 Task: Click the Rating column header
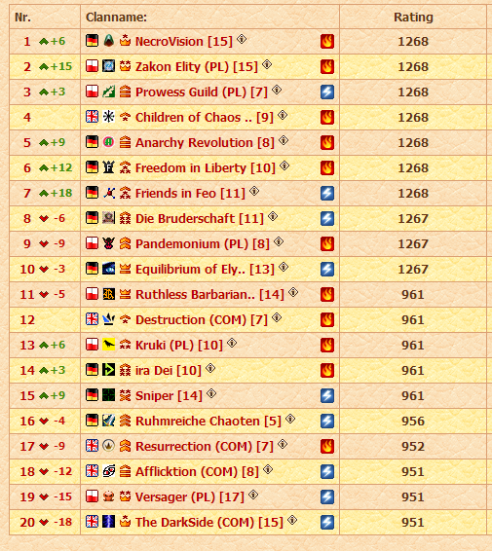pyautogui.click(x=413, y=17)
